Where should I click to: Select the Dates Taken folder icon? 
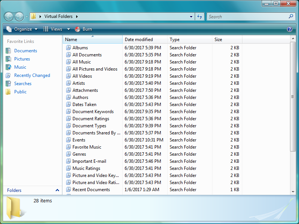click(x=68, y=105)
